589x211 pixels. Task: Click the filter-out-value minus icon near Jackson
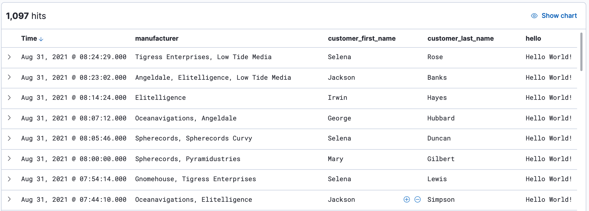(418, 199)
